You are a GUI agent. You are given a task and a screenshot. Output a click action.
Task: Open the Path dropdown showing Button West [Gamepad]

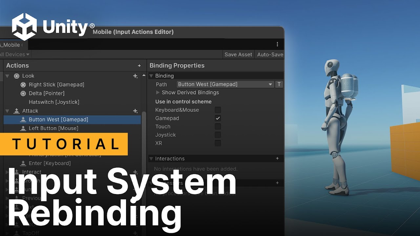click(x=225, y=84)
